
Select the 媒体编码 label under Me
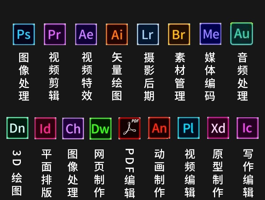(210, 77)
